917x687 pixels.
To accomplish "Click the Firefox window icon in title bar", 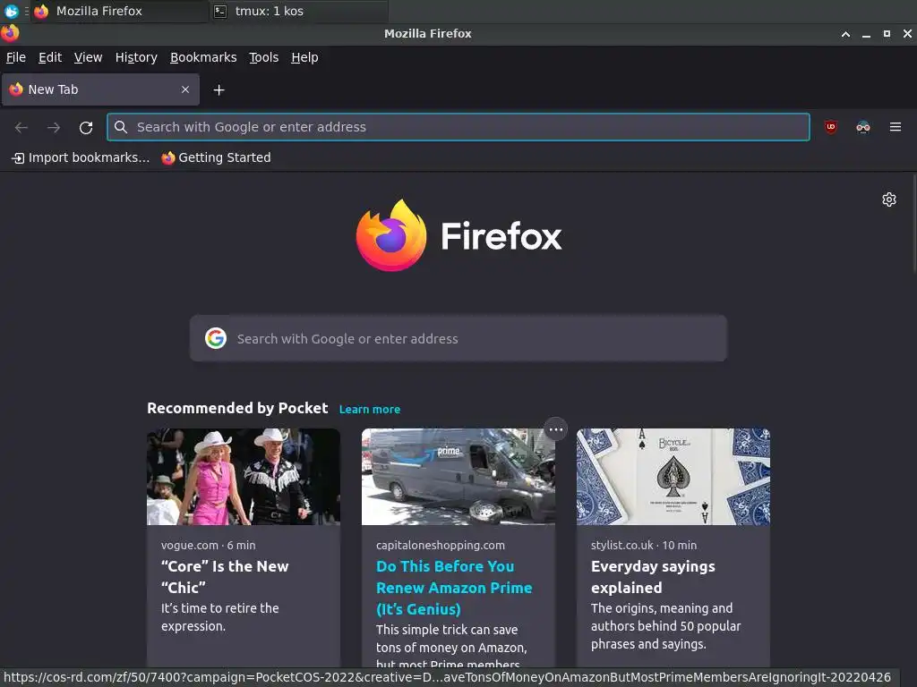I will (x=9, y=33).
